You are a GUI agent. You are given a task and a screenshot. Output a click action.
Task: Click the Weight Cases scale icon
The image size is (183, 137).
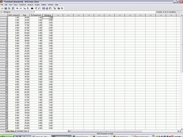(x=47, y=8)
